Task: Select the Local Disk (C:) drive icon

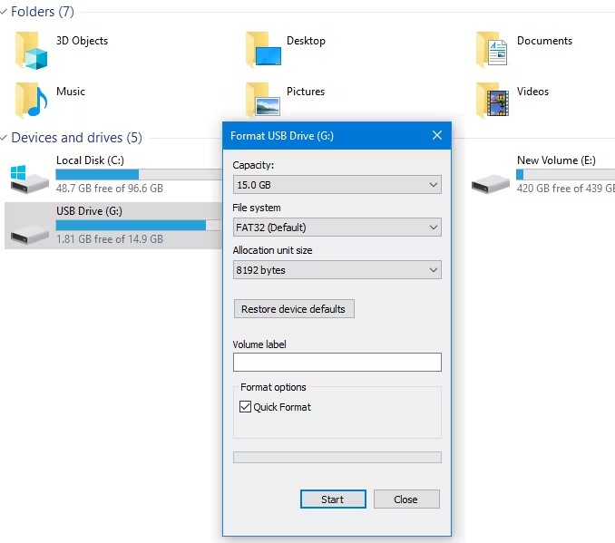Action: pos(29,179)
